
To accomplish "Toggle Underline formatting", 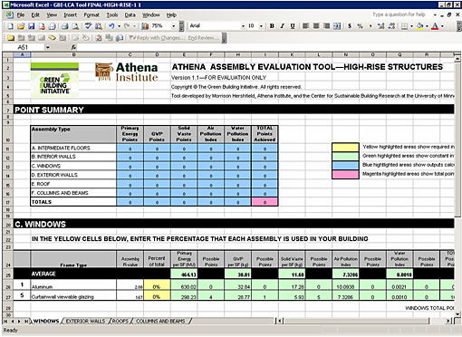I will pyautogui.click(x=293, y=26).
